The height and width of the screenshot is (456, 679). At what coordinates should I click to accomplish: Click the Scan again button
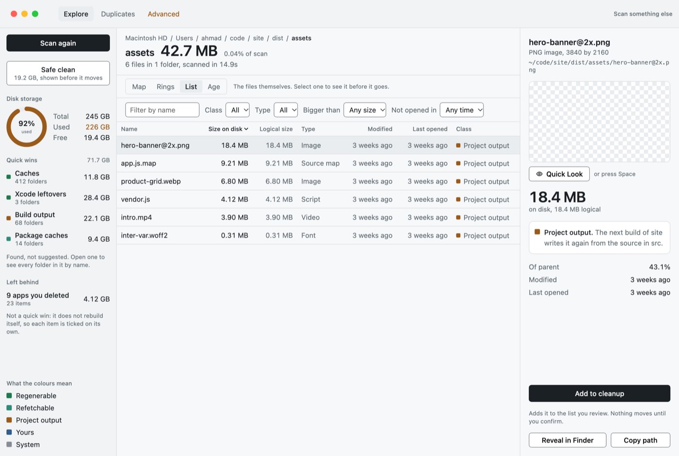point(58,43)
